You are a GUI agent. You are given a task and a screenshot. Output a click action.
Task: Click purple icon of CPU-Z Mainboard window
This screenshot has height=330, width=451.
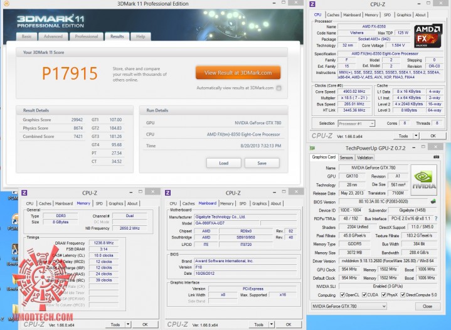(x=167, y=193)
